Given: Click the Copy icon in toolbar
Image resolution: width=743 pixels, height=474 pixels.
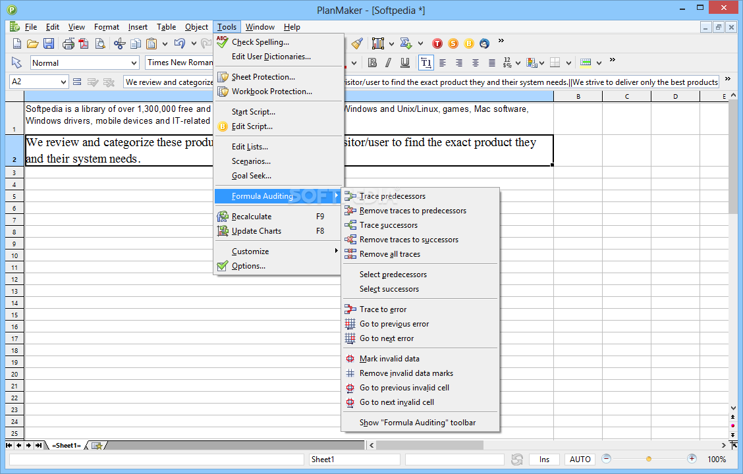Looking at the screenshot, I should [x=136, y=44].
